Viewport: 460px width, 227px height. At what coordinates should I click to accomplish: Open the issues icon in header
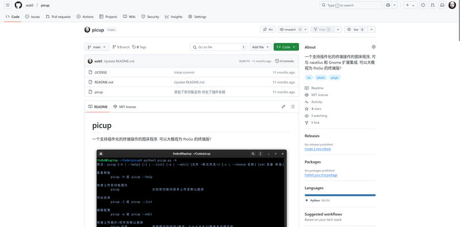[x=423, y=5]
